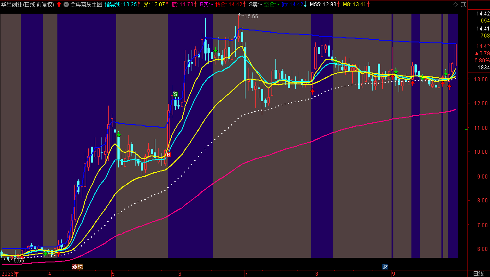Click the diamond icon at top right

(455, 4)
